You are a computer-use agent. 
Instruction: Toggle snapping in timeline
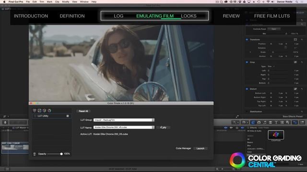pyautogui.click(x=242, y=128)
